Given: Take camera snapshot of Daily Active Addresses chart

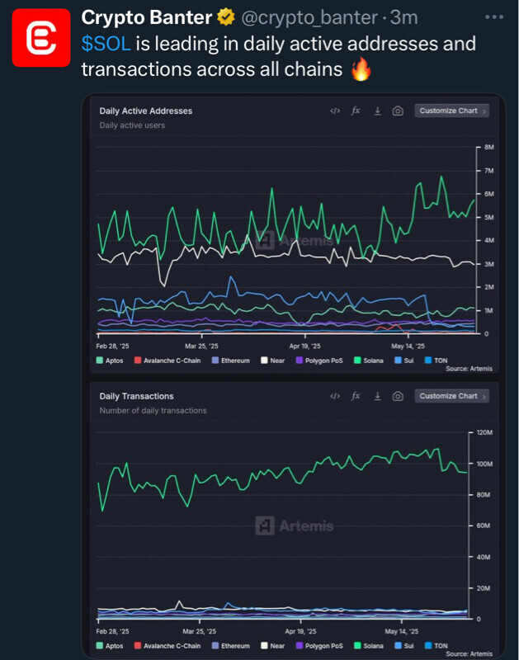Looking at the screenshot, I should [x=398, y=111].
